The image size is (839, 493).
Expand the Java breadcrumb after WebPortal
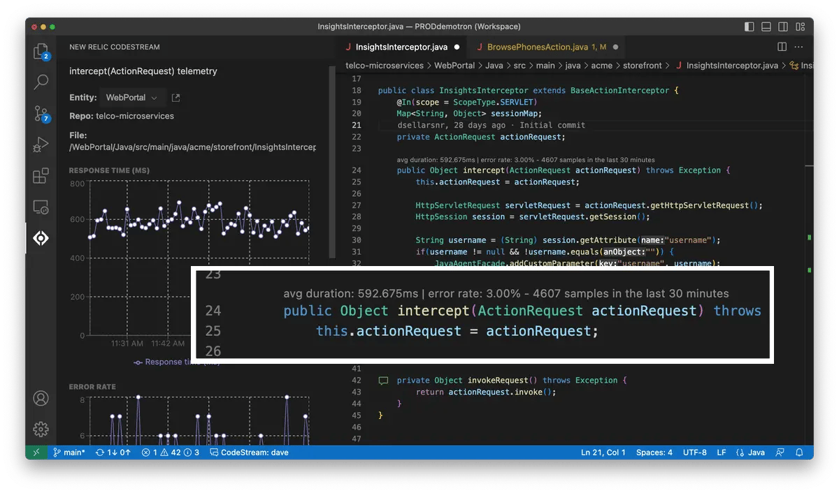click(494, 66)
